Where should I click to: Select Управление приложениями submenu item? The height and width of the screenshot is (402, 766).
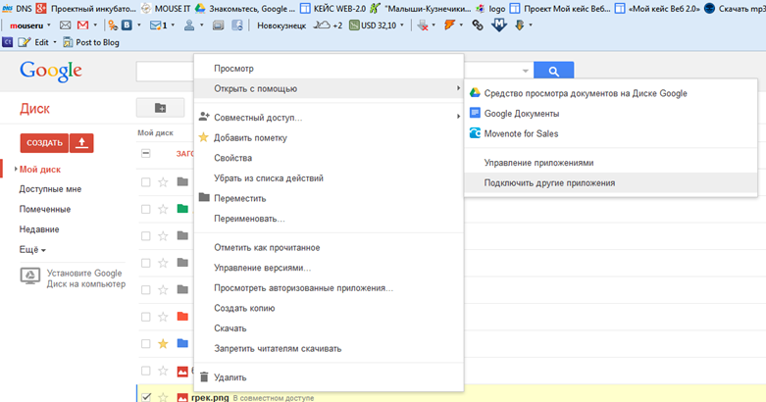pos(611,163)
